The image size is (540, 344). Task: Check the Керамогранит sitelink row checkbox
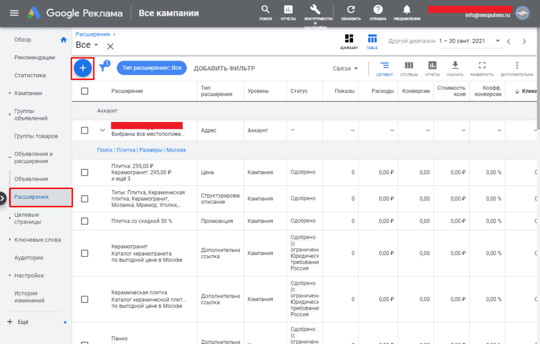[x=84, y=254]
